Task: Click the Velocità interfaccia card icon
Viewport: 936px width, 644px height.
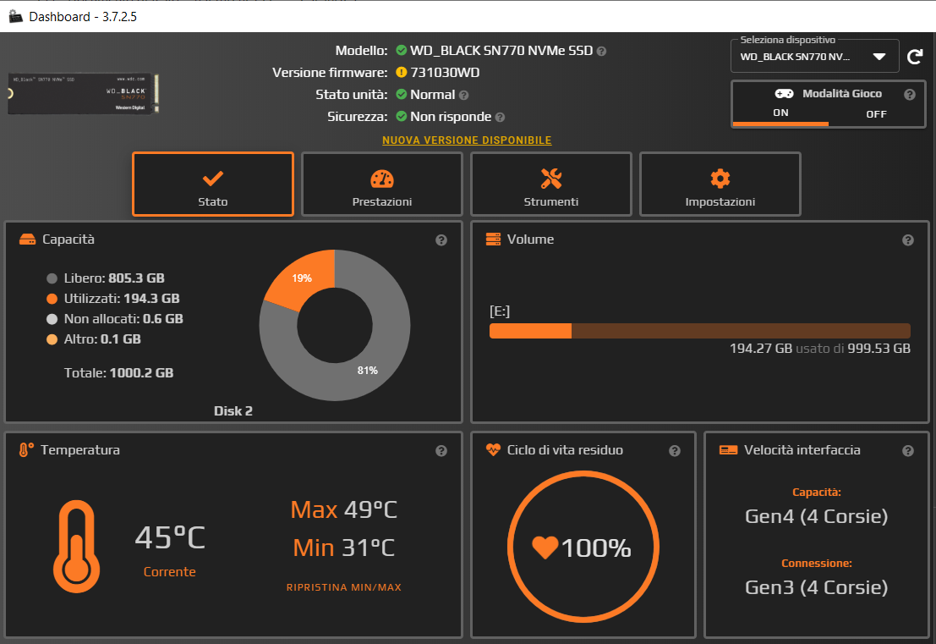Action: tap(728, 450)
